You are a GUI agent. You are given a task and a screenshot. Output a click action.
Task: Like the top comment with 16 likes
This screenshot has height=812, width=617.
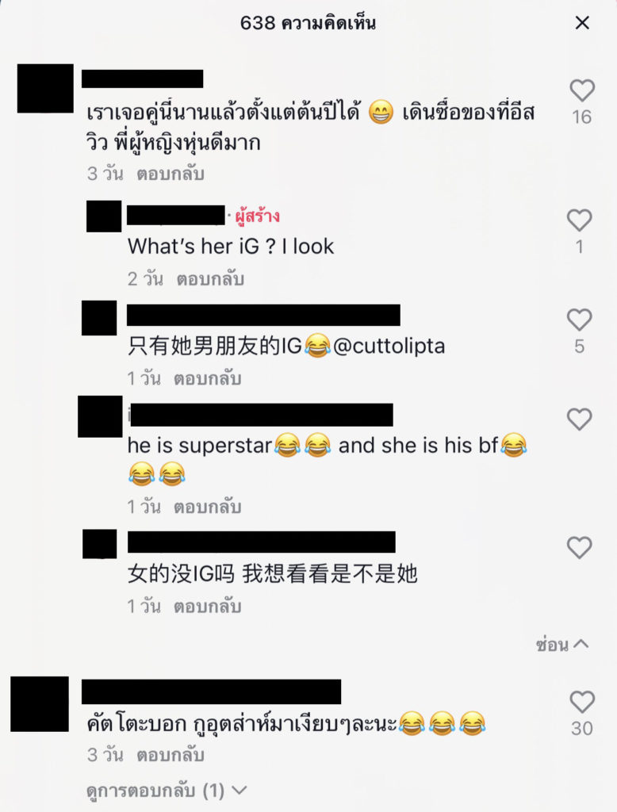[x=582, y=90]
